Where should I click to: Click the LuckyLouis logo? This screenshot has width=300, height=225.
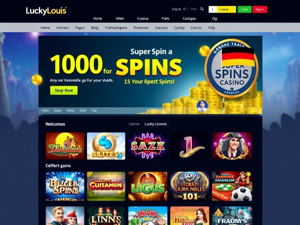point(46,11)
